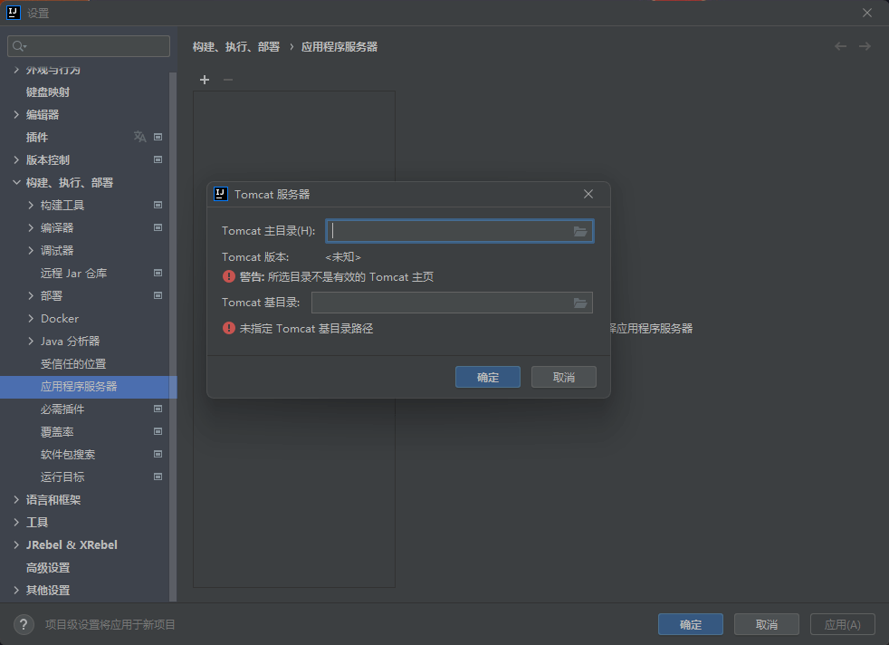Expand the Docker node

(31, 318)
